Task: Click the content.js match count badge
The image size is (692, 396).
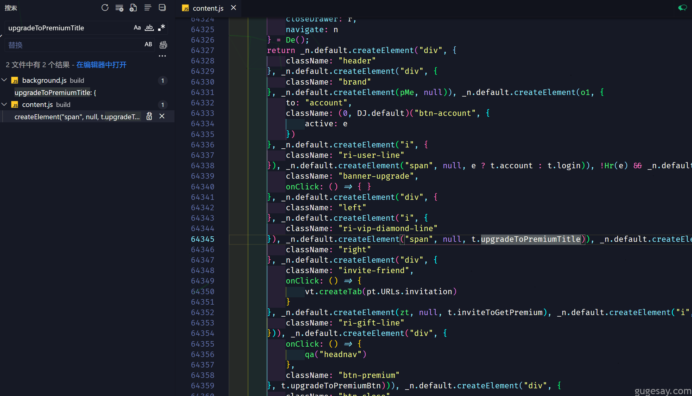Action: (163, 105)
